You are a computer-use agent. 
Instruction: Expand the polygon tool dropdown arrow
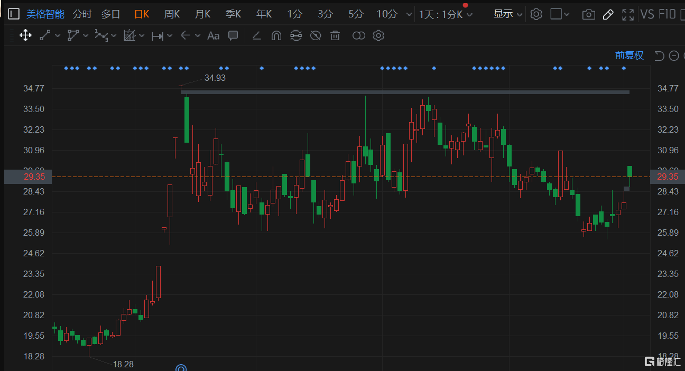[86, 36]
